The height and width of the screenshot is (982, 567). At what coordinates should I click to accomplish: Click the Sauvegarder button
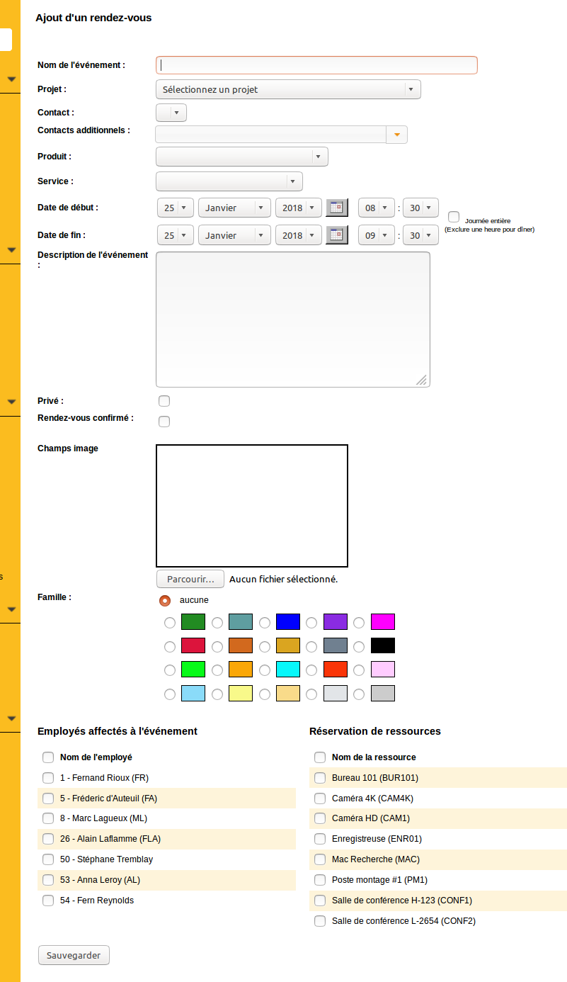74,955
